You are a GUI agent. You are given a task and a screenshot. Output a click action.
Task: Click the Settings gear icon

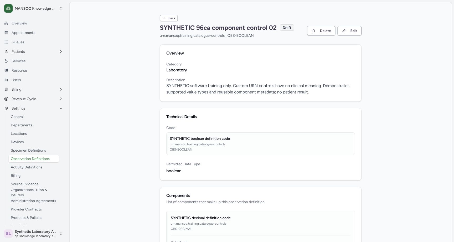pyautogui.click(x=6, y=108)
